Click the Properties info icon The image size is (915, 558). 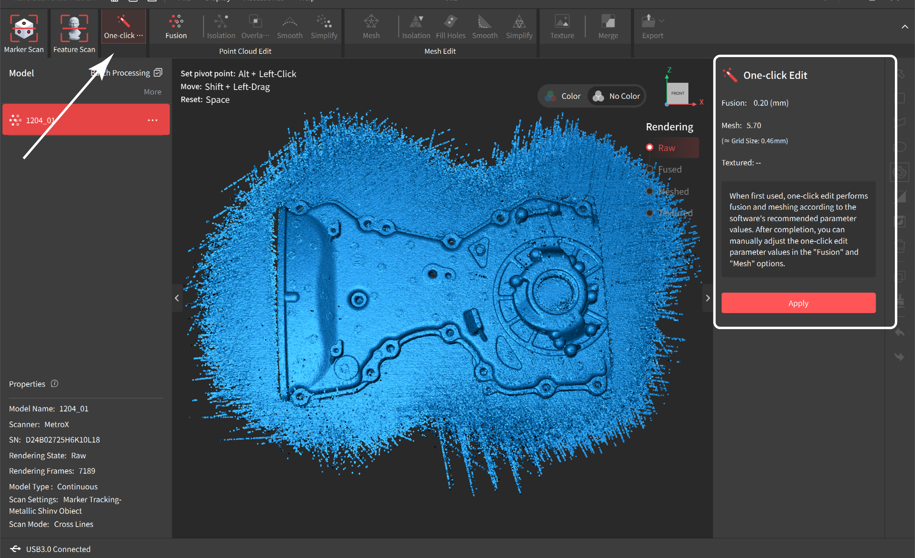coord(55,383)
